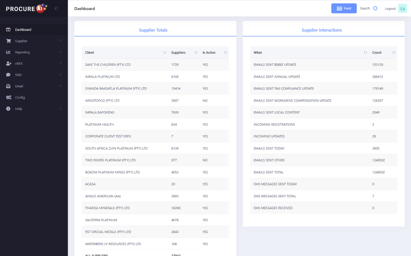Select TWO RIVERS PLATINUM client
This screenshot has height=256, width=411.
tap(110, 160)
